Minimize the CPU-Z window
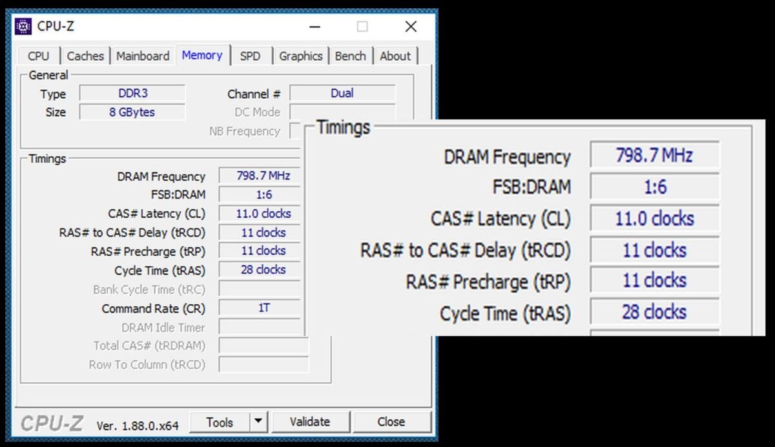This screenshot has width=775, height=447. point(315,26)
